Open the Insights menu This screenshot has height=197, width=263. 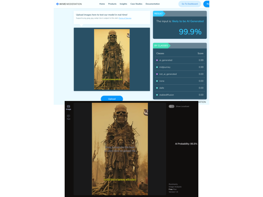point(123,4)
